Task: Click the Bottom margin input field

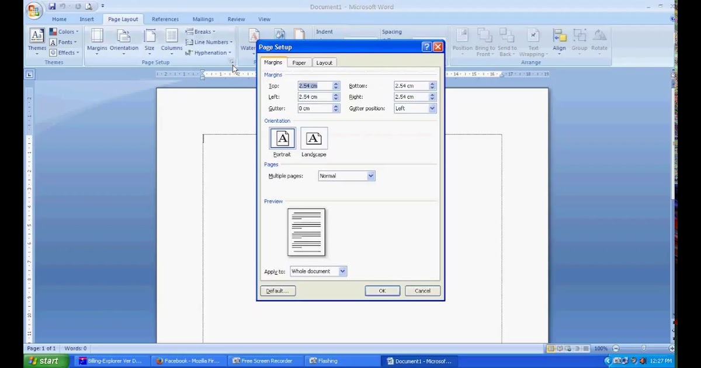Action: click(411, 86)
